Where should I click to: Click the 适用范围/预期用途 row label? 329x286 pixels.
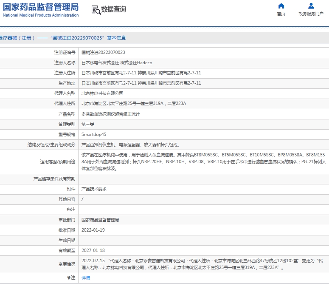[x=57, y=161]
